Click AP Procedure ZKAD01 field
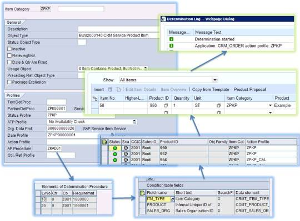 [54, 148]
